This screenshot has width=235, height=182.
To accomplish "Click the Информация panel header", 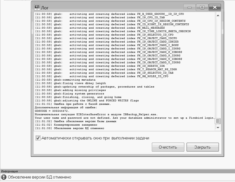I will pyautogui.click(x=9, y=171).
